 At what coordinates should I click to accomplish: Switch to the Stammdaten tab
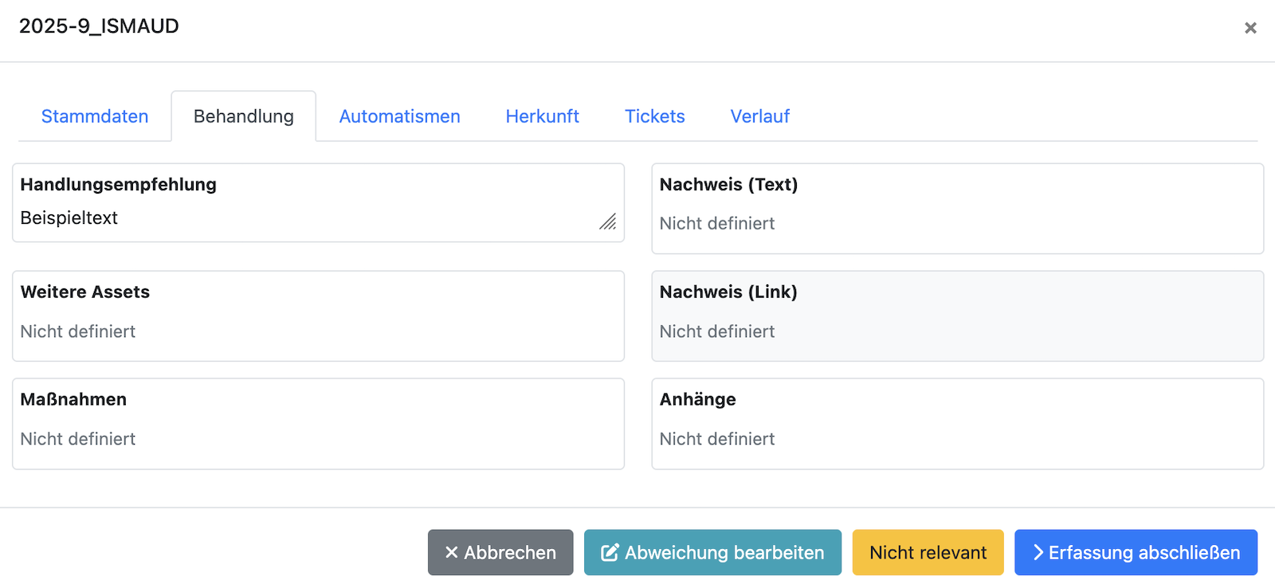(94, 116)
